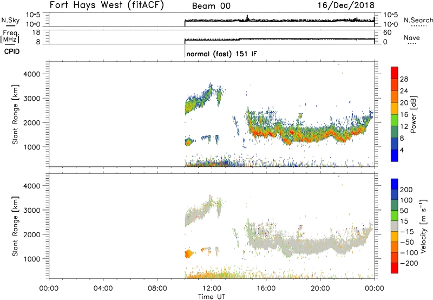Click the power panel 'Slant Range [km]' label
The height and width of the screenshot is (300, 433).
coord(15,114)
